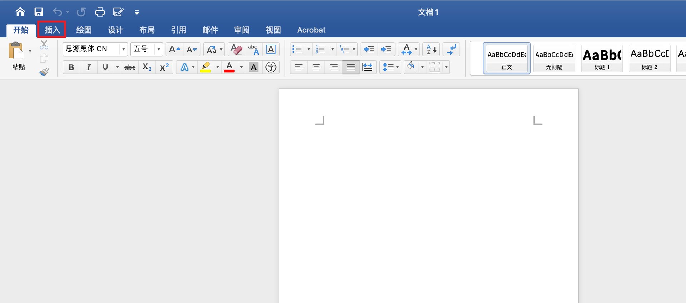Click the Print icon in quick access toolbar
The height and width of the screenshot is (303, 686).
coord(100,12)
